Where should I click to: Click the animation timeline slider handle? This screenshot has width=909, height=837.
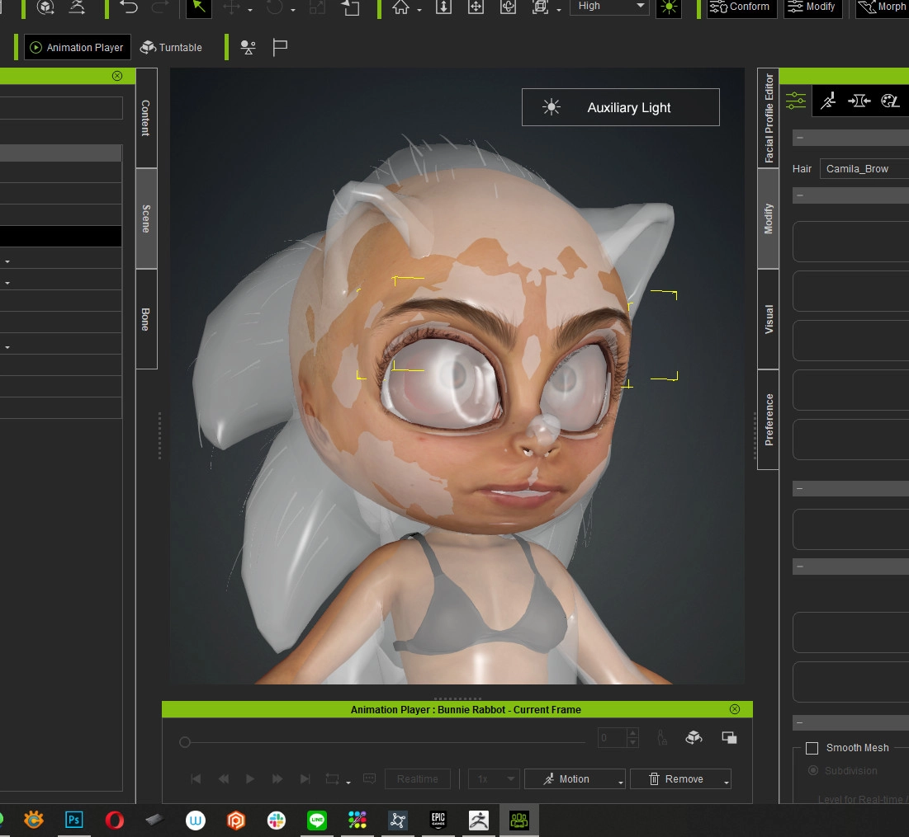click(185, 742)
